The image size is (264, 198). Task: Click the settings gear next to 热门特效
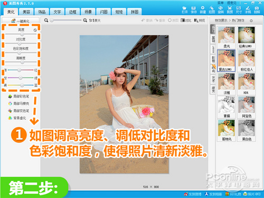click(x=251, y=21)
